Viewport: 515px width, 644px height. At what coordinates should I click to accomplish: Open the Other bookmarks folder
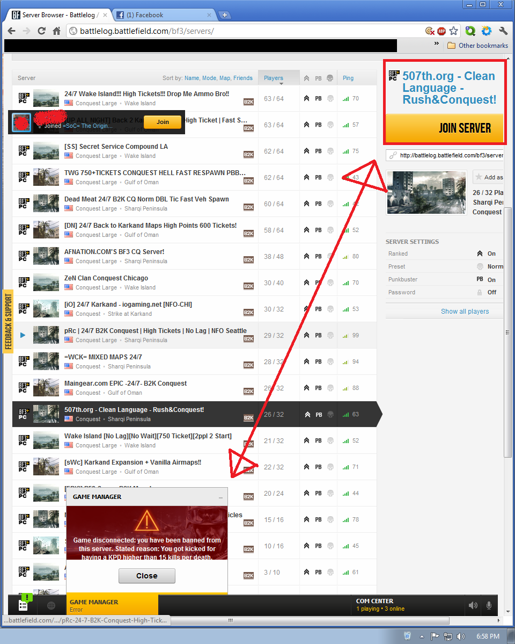point(477,46)
